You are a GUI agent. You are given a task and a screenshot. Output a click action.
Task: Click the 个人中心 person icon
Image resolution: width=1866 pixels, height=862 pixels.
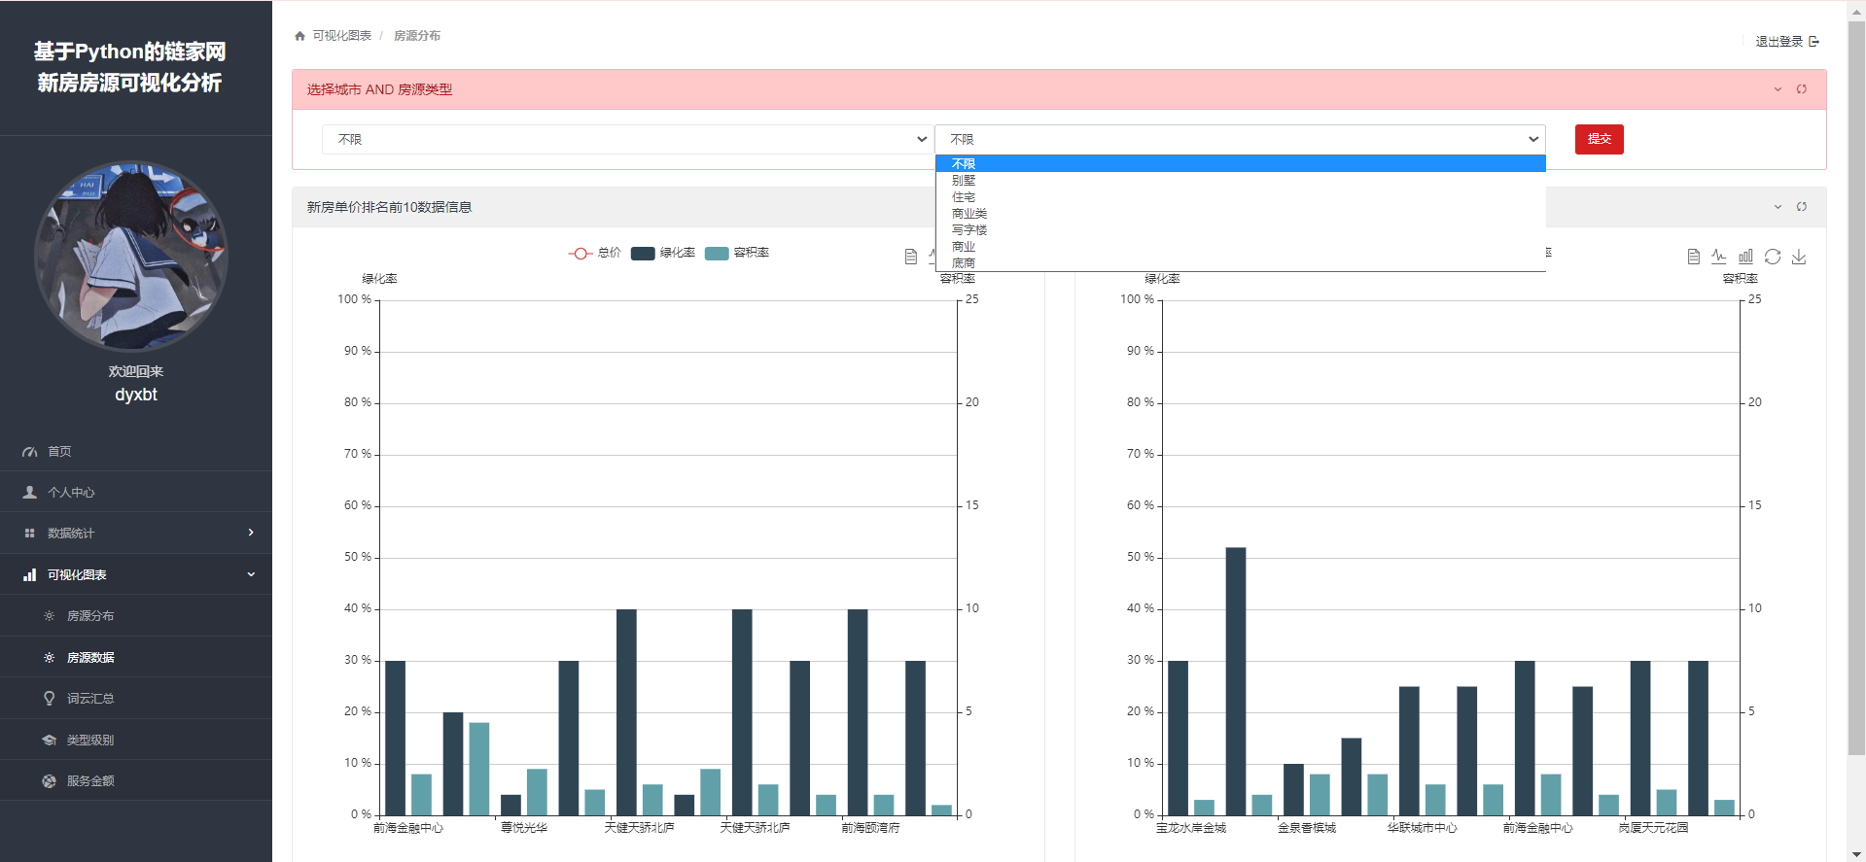pos(30,493)
